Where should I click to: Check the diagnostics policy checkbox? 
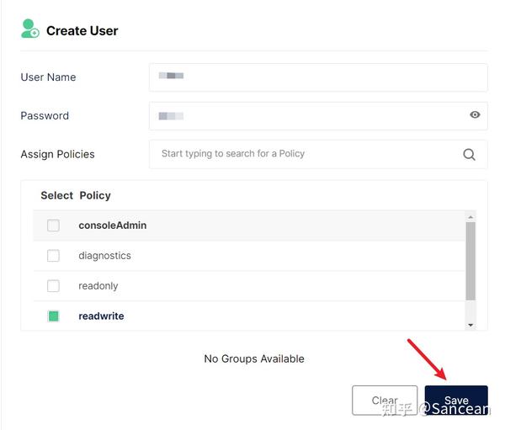click(x=53, y=256)
